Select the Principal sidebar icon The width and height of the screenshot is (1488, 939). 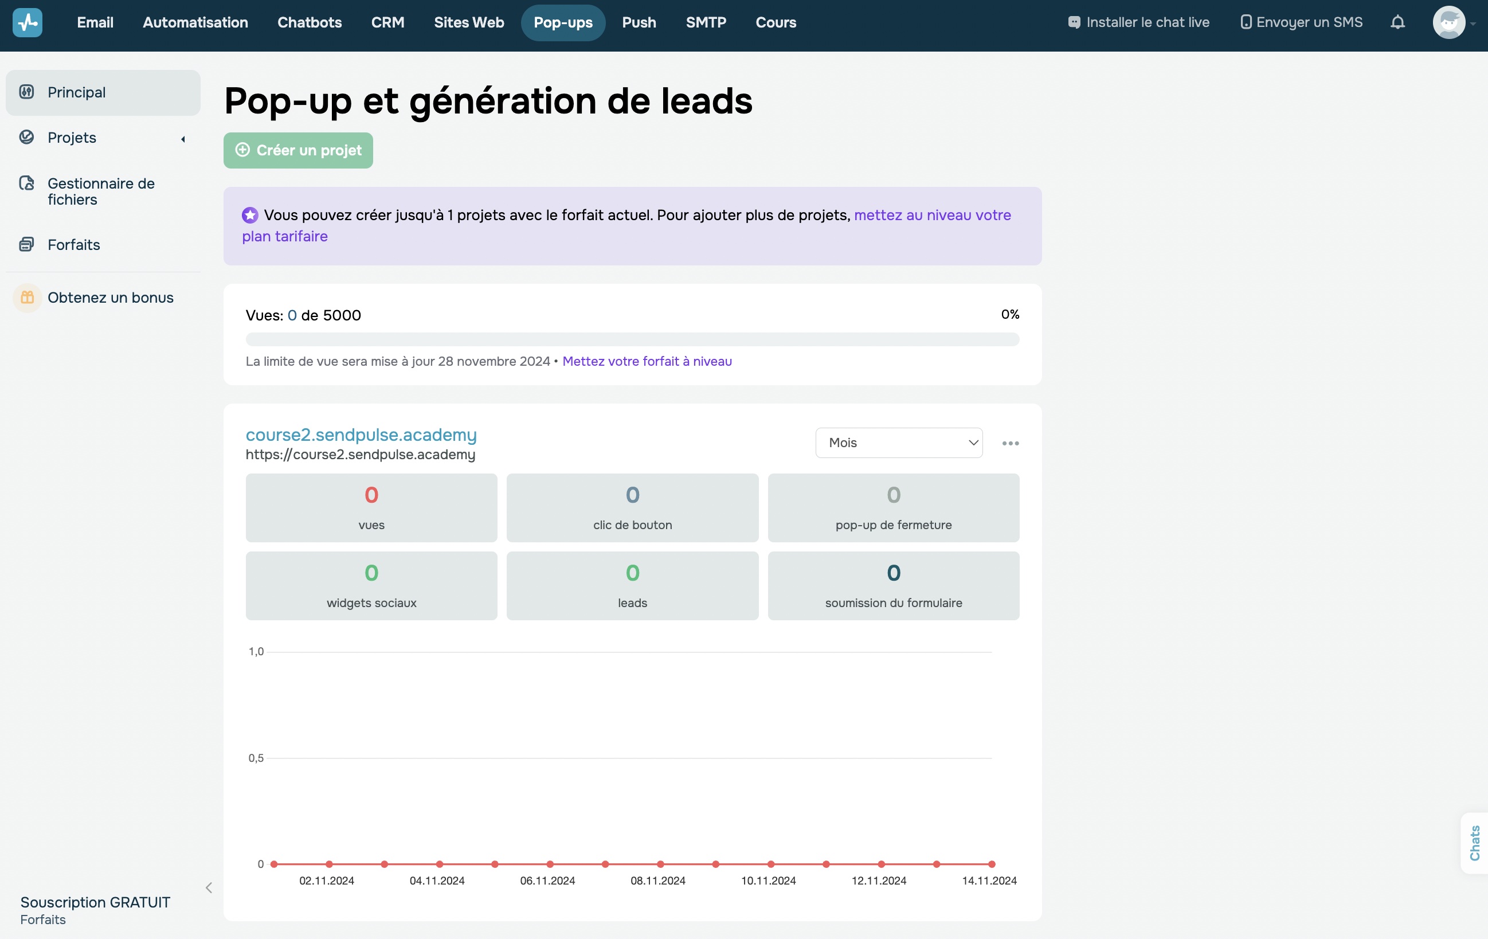coord(27,92)
